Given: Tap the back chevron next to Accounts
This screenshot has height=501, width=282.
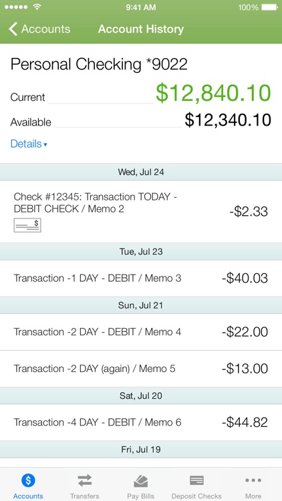Looking at the screenshot, I should 13,29.
